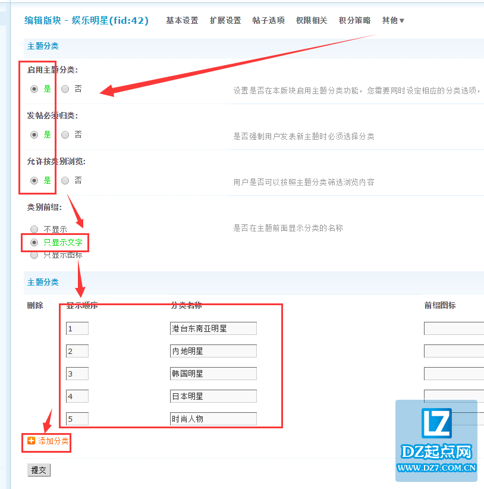Click the 类别前缀 label
The image size is (484, 489).
tap(45, 207)
